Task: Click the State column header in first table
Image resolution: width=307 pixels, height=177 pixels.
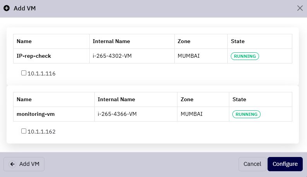Action: coord(238,41)
